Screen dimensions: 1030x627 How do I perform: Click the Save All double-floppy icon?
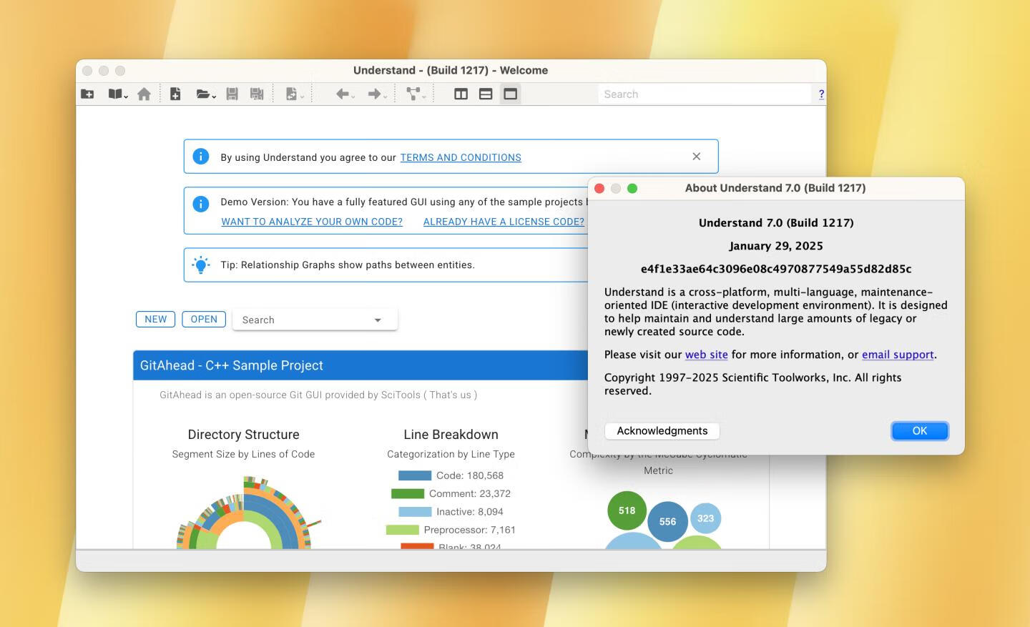pyautogui.click(x=257, y=94)
